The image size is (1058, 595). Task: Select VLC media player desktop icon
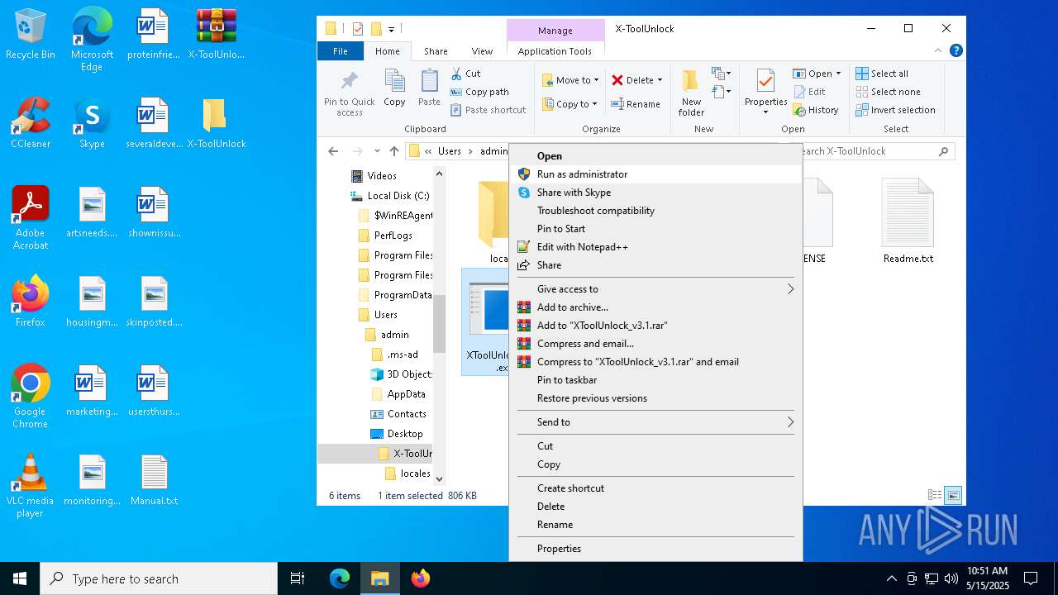[x=31, y=486]
